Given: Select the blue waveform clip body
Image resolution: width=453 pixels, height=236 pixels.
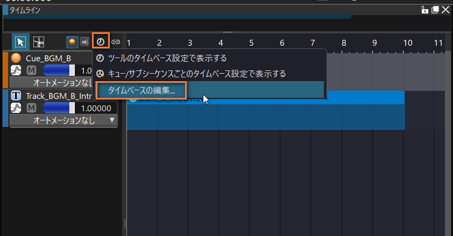Looking at the screenshot, I should (x=265, y=117).
